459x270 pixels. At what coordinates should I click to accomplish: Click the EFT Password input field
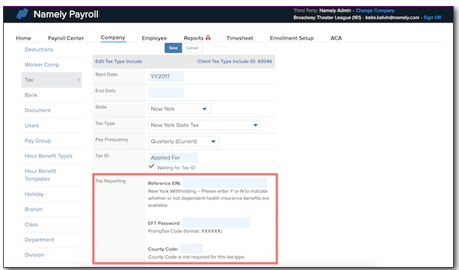[x=216, y=223]
